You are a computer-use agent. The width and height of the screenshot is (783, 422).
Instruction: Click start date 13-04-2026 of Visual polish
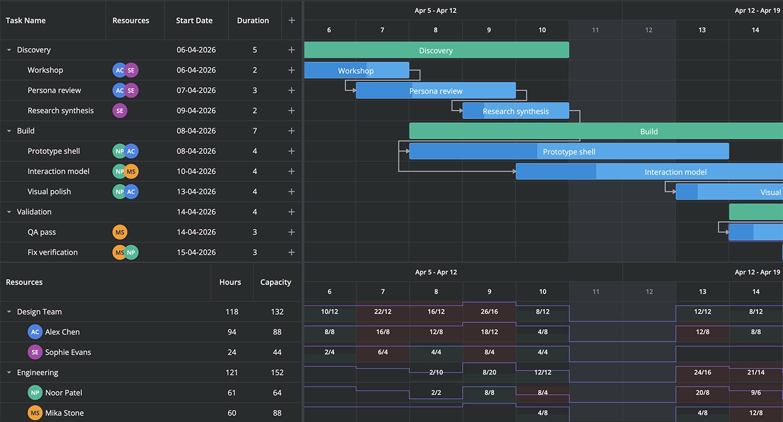(x=196, y=191)
